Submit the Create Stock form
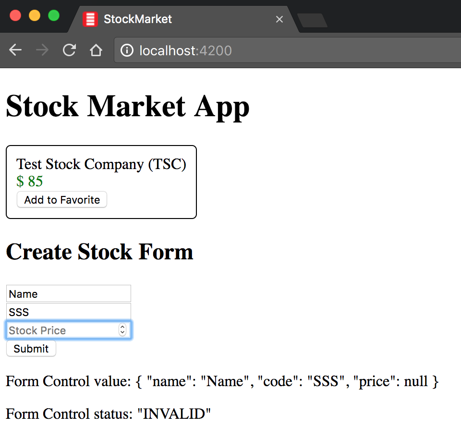Viewport: 461px width, 438px height. [x=31, y=349]
